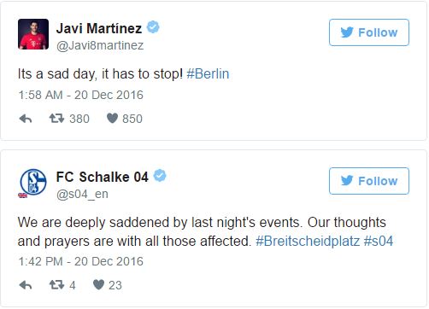Viewport: 429px width, 309px height.
Task: Reply to Javi Martínez's tweet
Action: click(26, 119)
